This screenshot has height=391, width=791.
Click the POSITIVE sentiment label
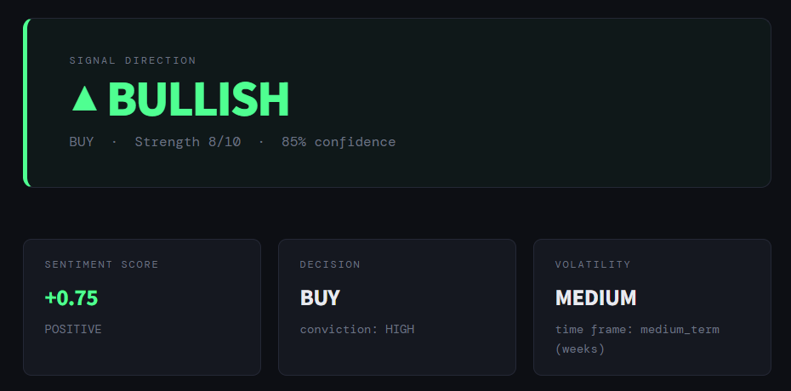point(73,329)
